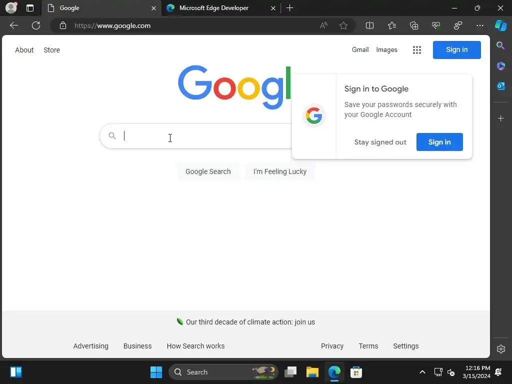512x384 pixels.
Task: Refresh the current page
Action: point(36,25)
